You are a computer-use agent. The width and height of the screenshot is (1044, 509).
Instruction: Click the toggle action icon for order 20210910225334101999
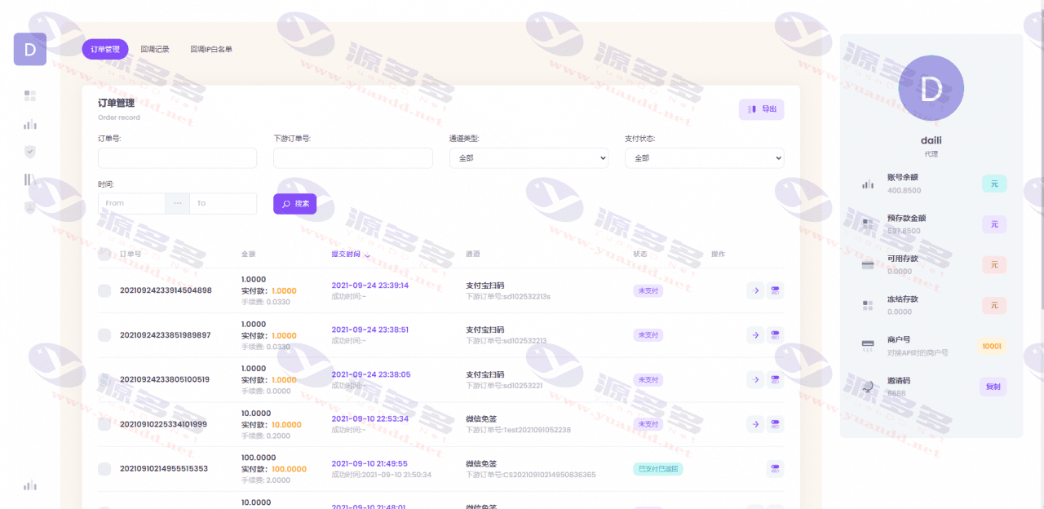[x=776, y=424]
